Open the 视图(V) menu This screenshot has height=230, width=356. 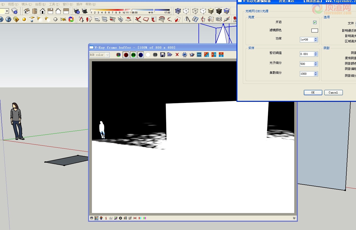[13, 4]
